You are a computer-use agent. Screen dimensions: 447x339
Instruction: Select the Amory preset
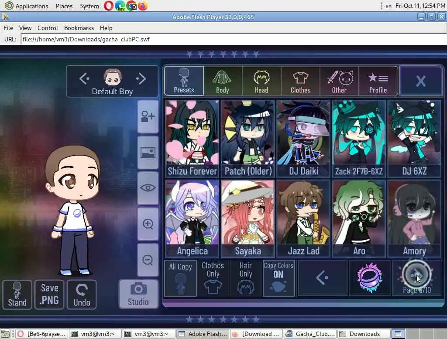415,219
